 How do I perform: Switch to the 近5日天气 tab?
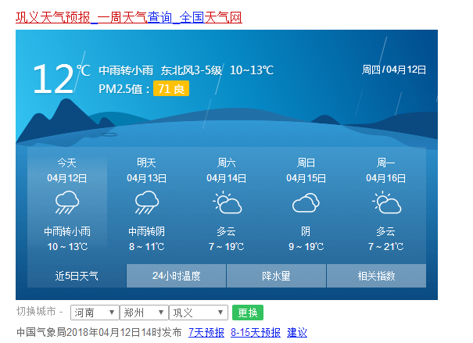tap(77, 276)
